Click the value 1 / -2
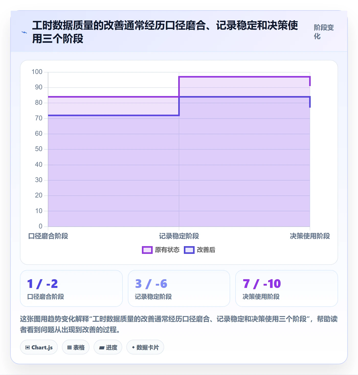This screenshot has height=375, width=358. click(42, 284)
